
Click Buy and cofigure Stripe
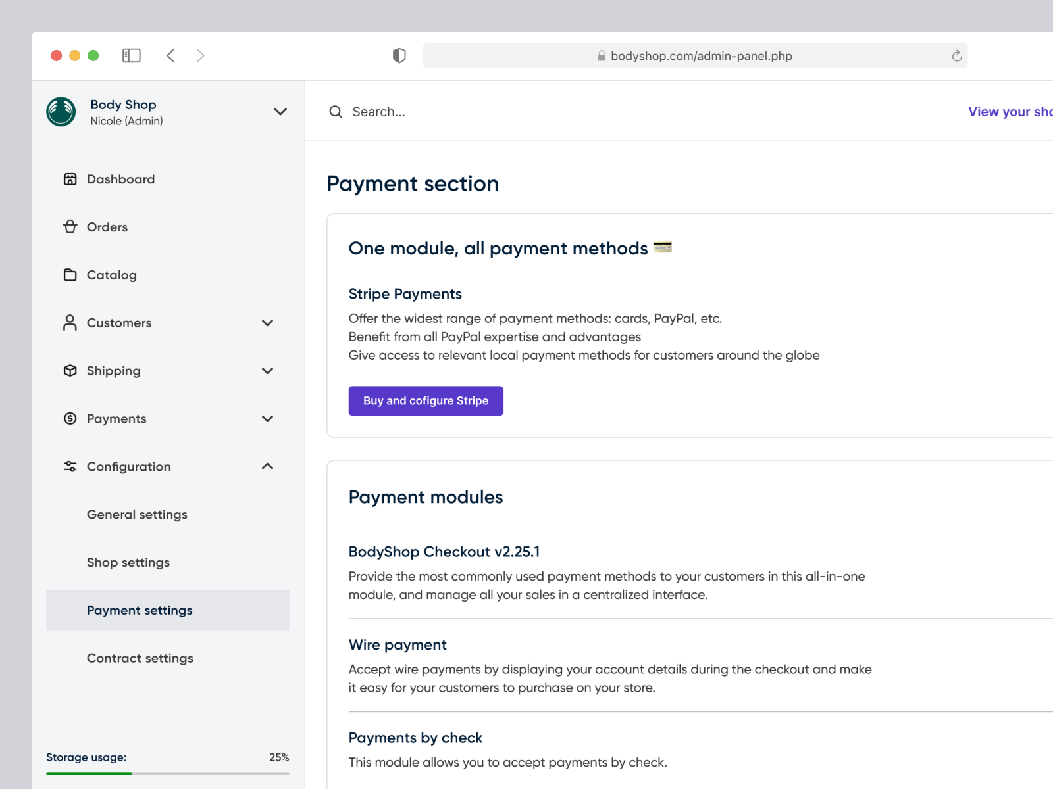[x=426, y=400]
